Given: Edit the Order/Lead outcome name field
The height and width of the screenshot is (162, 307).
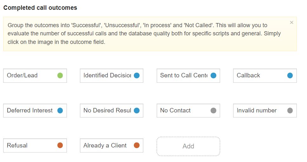Looking at the screenshot, I should (29, 75).
